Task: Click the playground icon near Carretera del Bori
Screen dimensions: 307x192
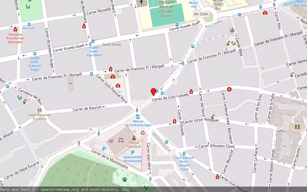Action: tap(20, 97)
